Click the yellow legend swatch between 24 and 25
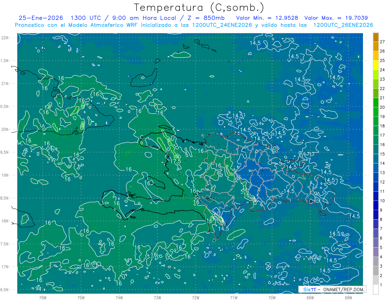This screenshot has width=391, height=302. [376, 65]
